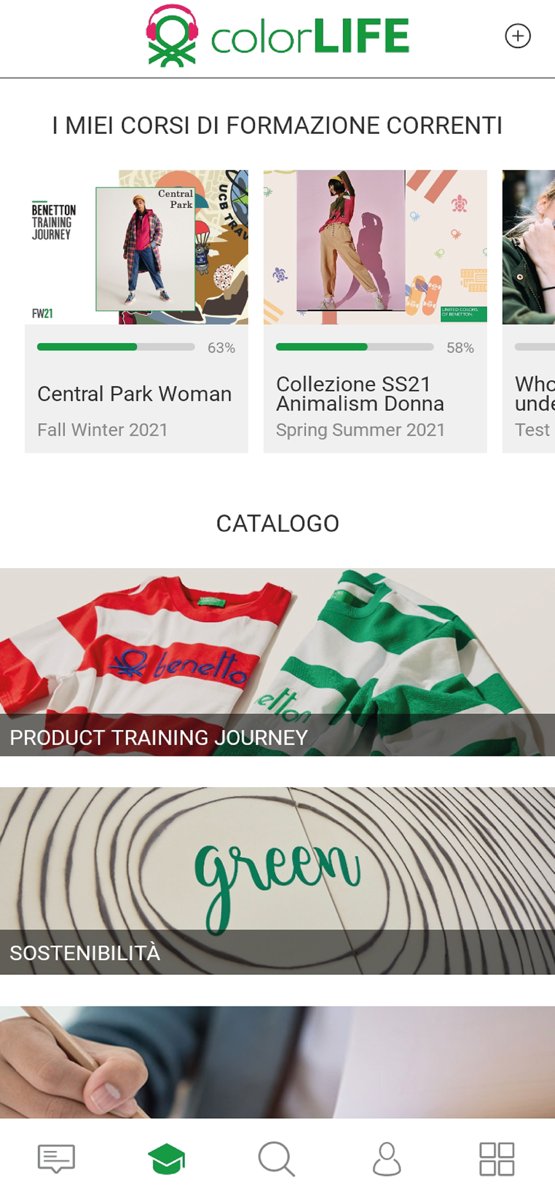555x1201 pixels.
Task: Click the 63% progress bar
Action: (x=116, y=347)
